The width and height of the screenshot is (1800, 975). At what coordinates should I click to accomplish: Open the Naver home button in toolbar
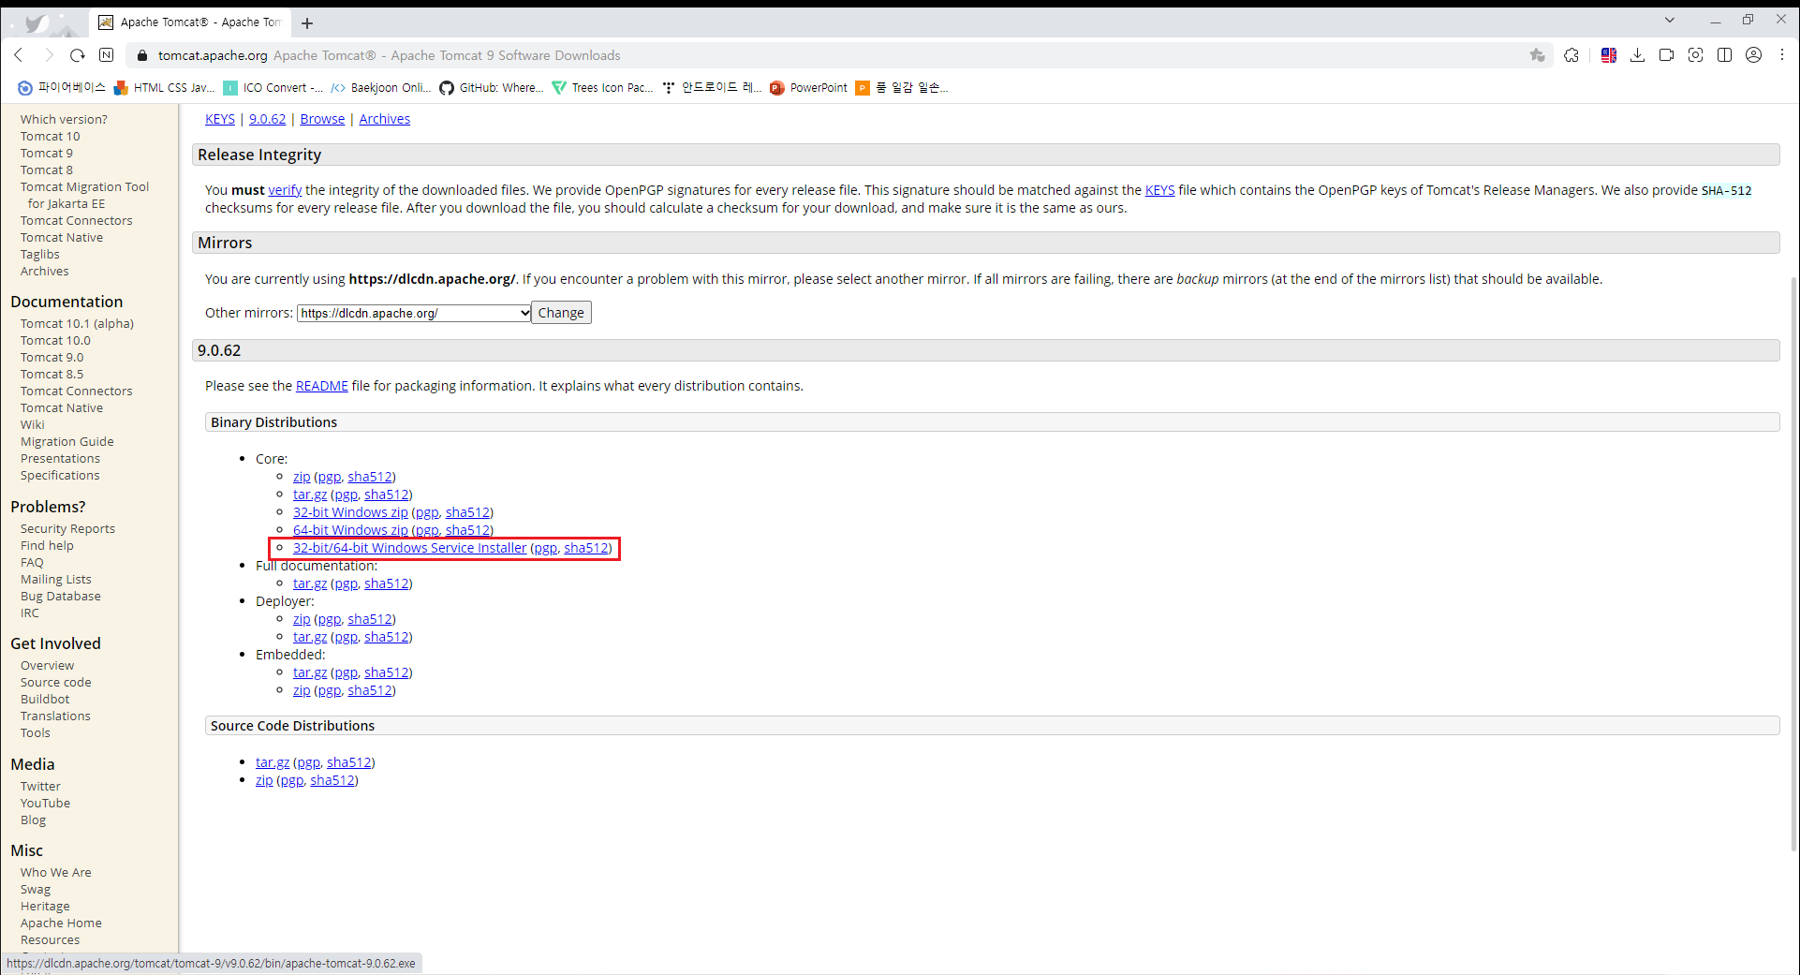coord(107,55)
